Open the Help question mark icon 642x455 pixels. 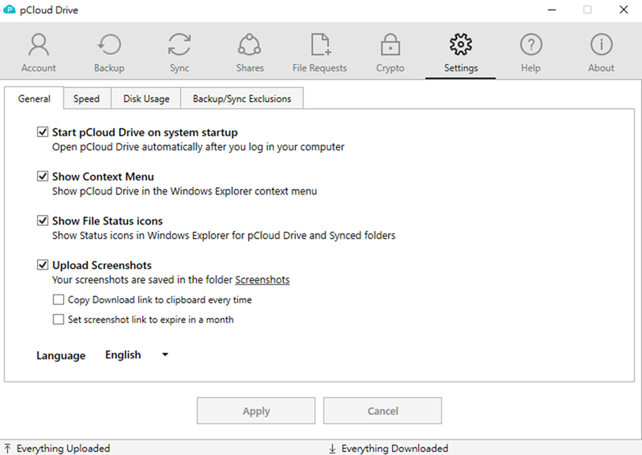531,45
